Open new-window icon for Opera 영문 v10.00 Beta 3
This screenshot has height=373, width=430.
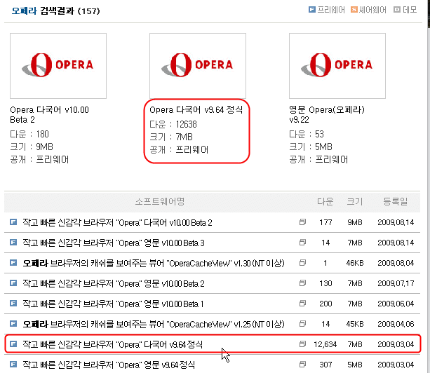(302, 243)
